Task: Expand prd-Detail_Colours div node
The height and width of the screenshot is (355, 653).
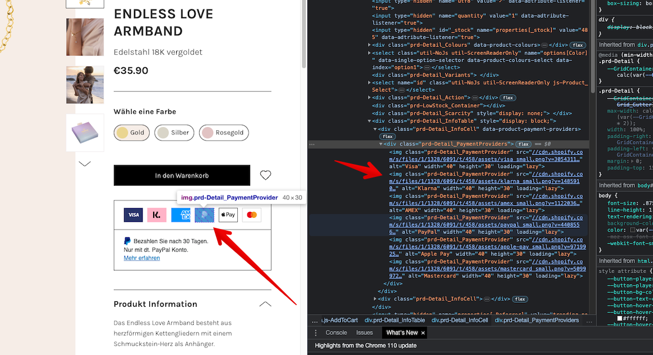Action: click(x=369, y=45)
